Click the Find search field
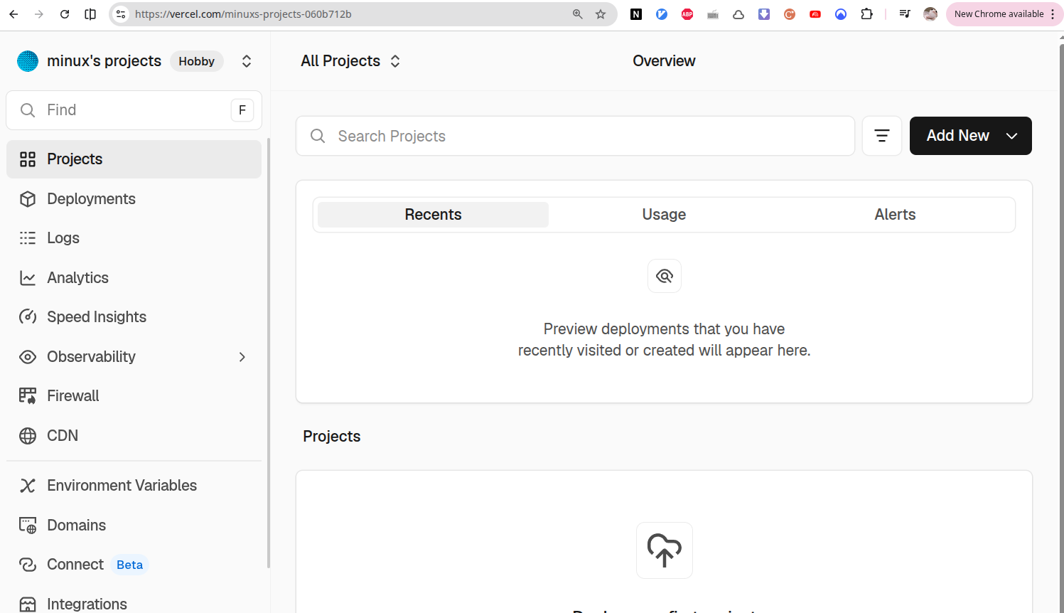This screenshot has height=613, width=1064. (134, 110)
